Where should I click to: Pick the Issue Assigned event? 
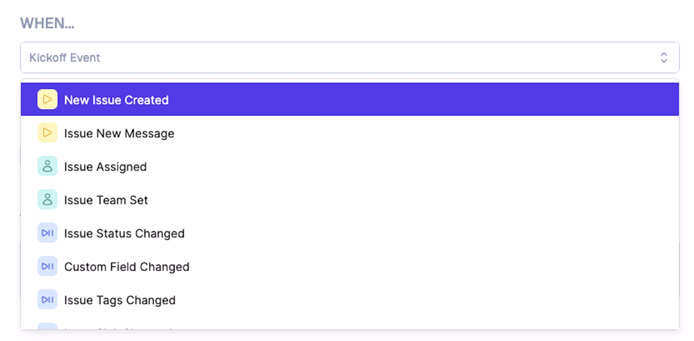coord(350,166)
